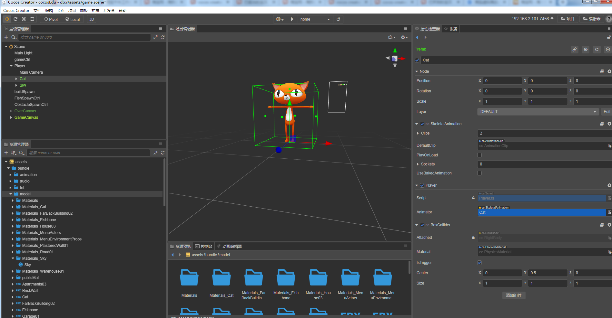Open the Layer DEFAULT dropdown
Screen dimensions: 612x318
538,112
